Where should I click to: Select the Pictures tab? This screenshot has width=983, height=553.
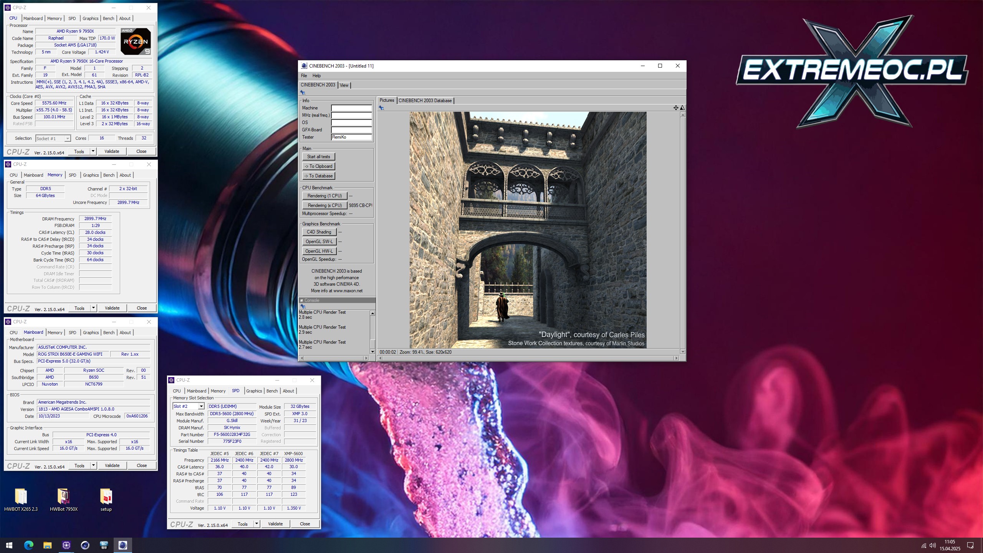pos(387,100)
